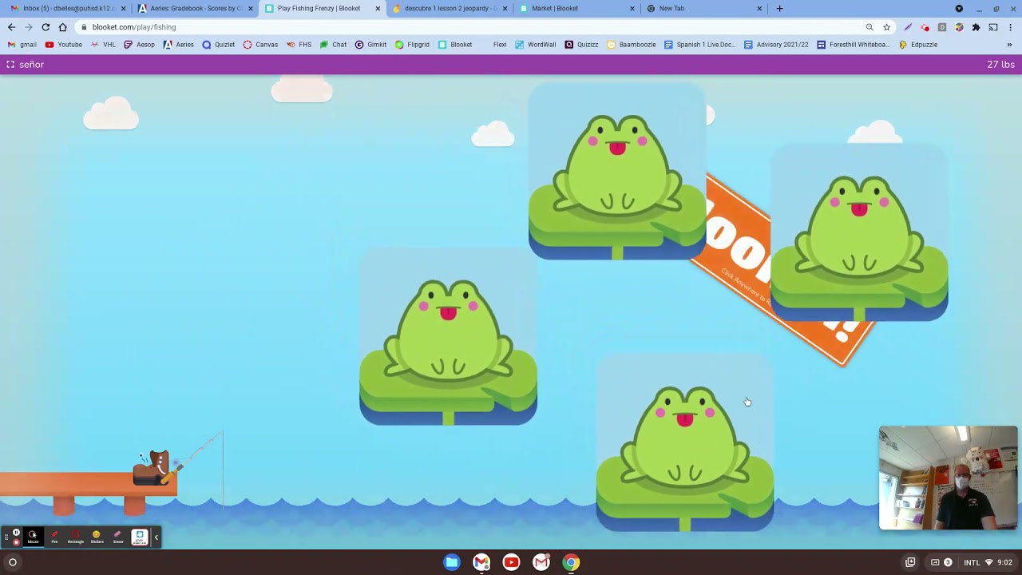
Task: Select the Mouse tool in recorder toolbar
Action: 33,537
